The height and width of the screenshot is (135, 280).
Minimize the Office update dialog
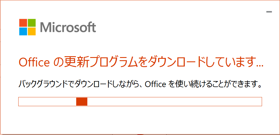pos(269,12)
